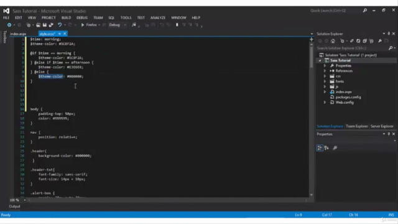
Task: Click the Find in Files toolbar icon
Action: tap(134, 25)
